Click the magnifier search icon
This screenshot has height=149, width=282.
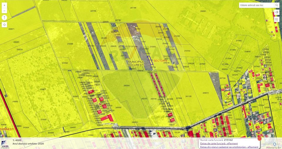click(x=277, y=5)
